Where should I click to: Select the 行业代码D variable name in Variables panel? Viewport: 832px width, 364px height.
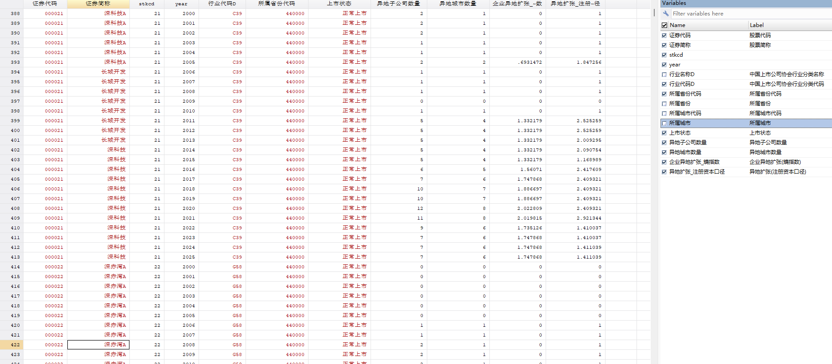point(682,84)
